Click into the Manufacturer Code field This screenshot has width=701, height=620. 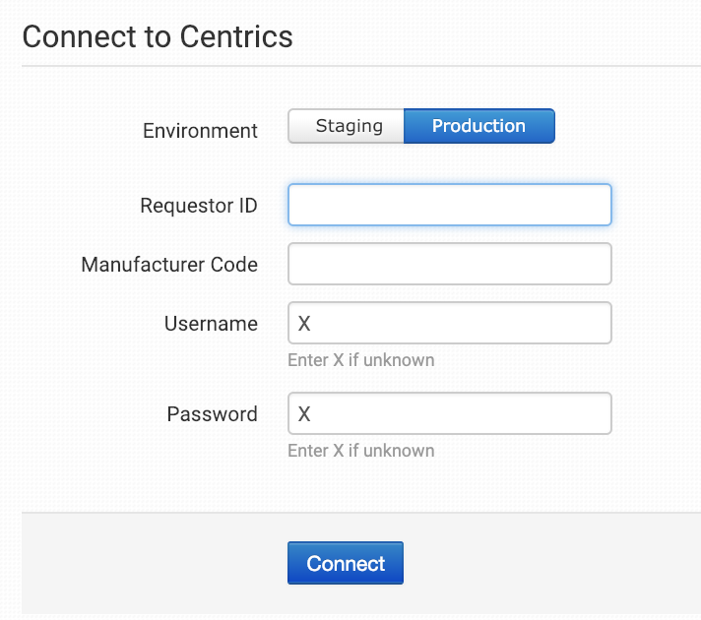tap(449, 264)
